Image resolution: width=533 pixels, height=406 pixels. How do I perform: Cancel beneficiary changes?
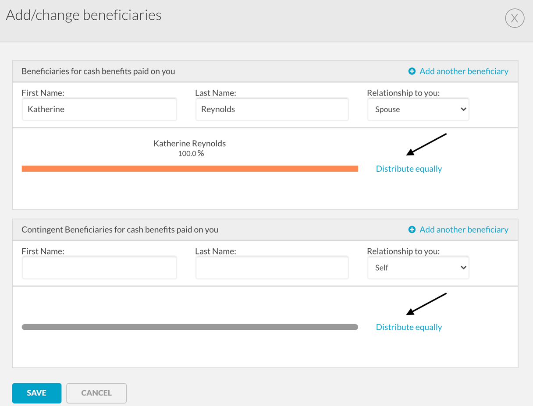96,393
